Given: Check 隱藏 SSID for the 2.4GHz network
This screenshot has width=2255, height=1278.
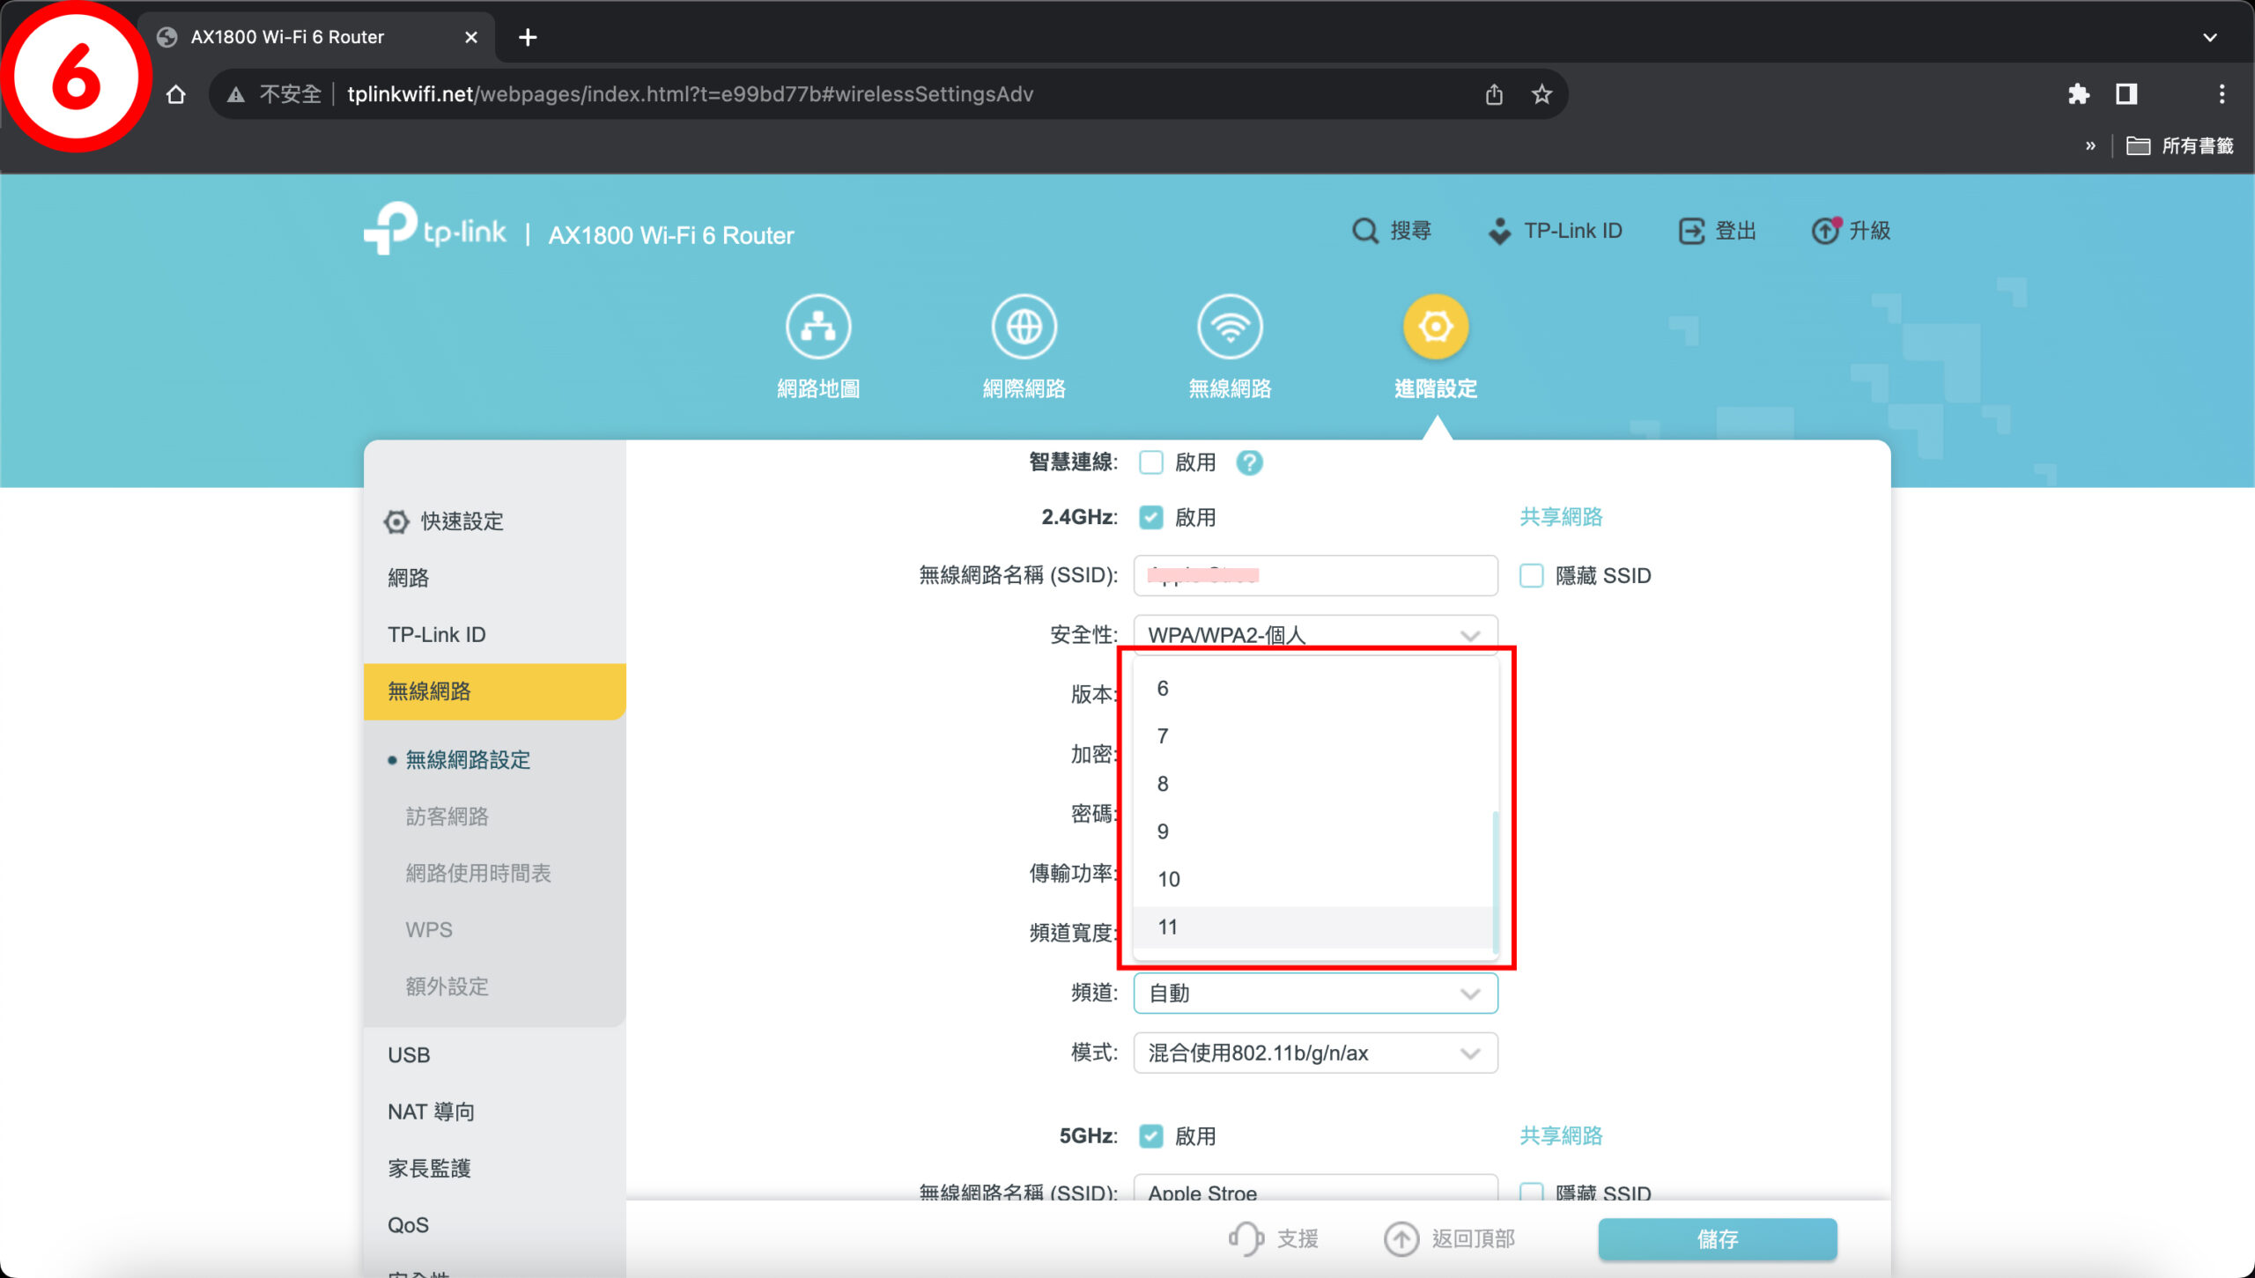Looking at the screenshot, I should click(x=1531, y=575).
